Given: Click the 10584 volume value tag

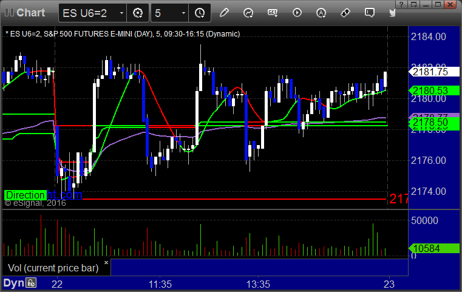Looking at the screenshot, I should pyautogui.click(x=433, y=248).
